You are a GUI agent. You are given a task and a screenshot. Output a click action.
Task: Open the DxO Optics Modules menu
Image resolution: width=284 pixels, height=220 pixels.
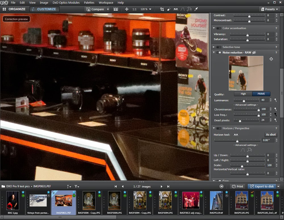click(x=66, y=3)
